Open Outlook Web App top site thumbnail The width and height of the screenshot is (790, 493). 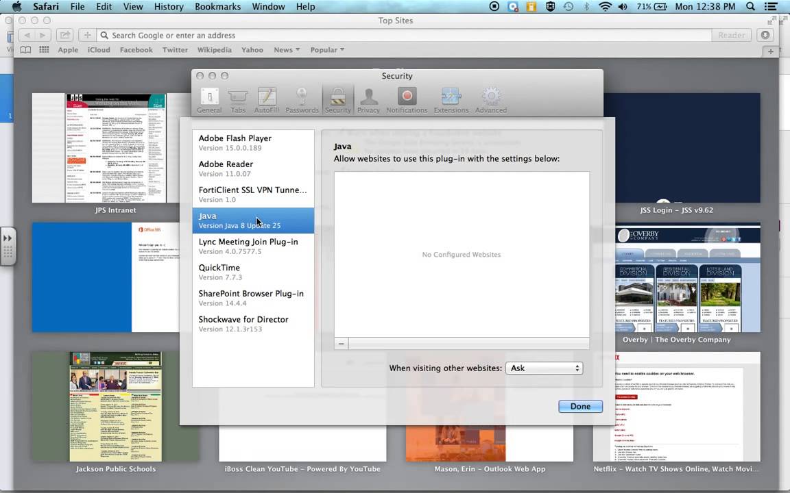(489, 443)
